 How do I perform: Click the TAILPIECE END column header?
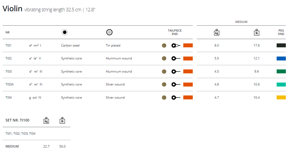coord(175,32)
